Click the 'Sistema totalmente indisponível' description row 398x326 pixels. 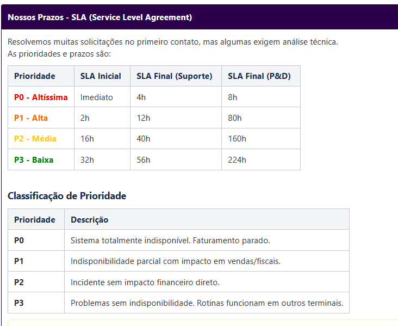(x=170, y=241)
